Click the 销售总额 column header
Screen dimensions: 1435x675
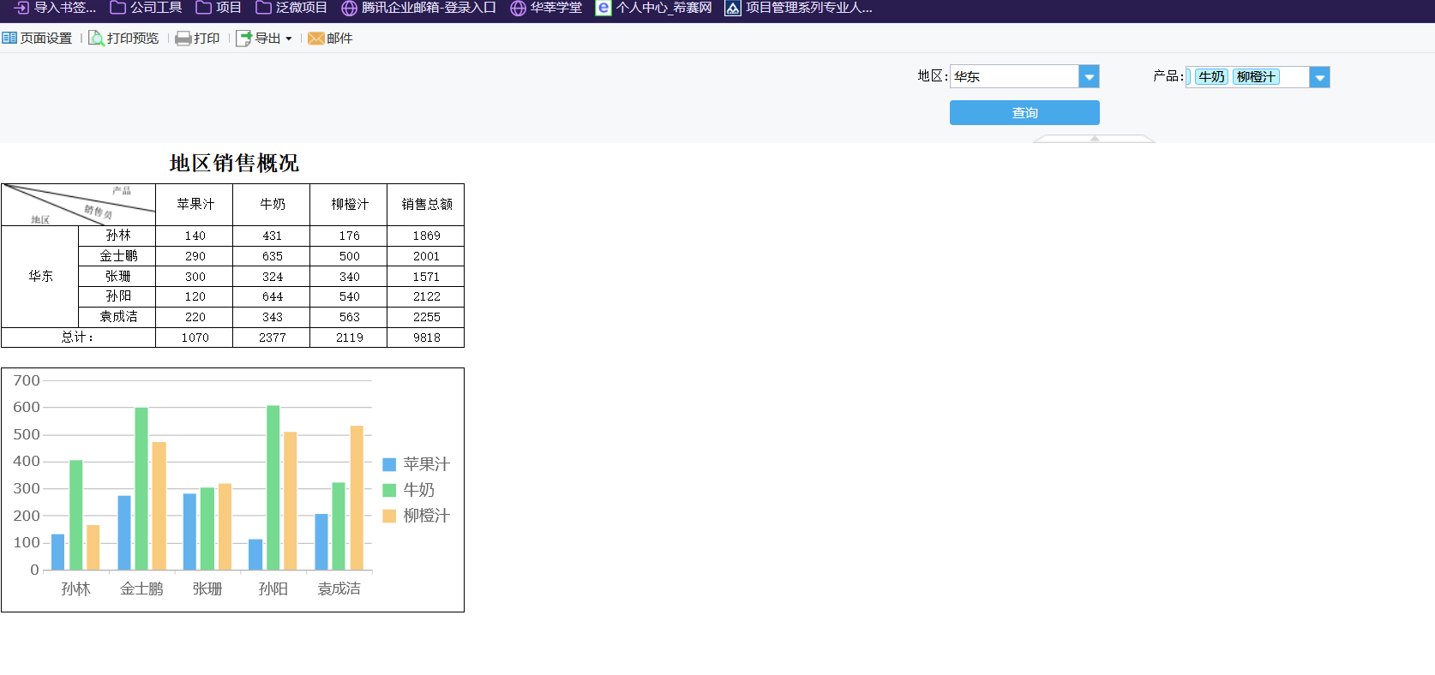(x=426, y=205)
